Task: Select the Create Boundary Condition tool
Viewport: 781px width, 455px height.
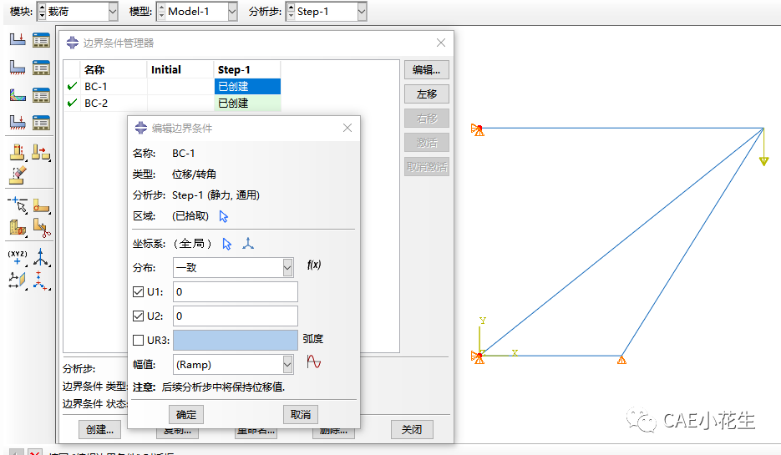Action: click(x=18, y=67)
